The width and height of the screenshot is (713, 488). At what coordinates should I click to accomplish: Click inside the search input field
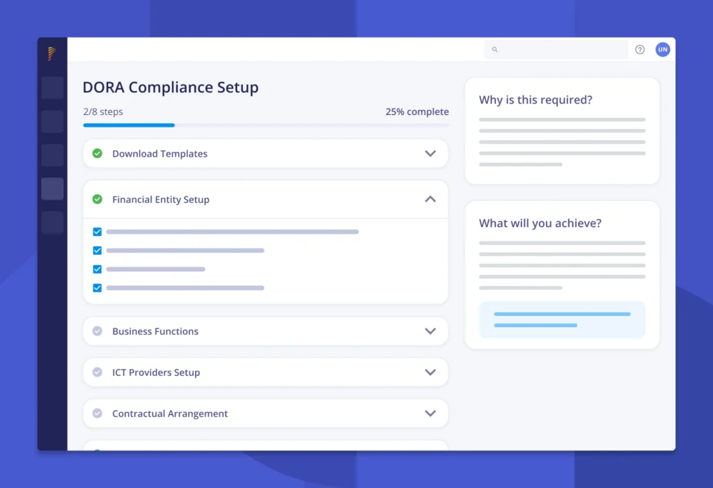(557, 49)
